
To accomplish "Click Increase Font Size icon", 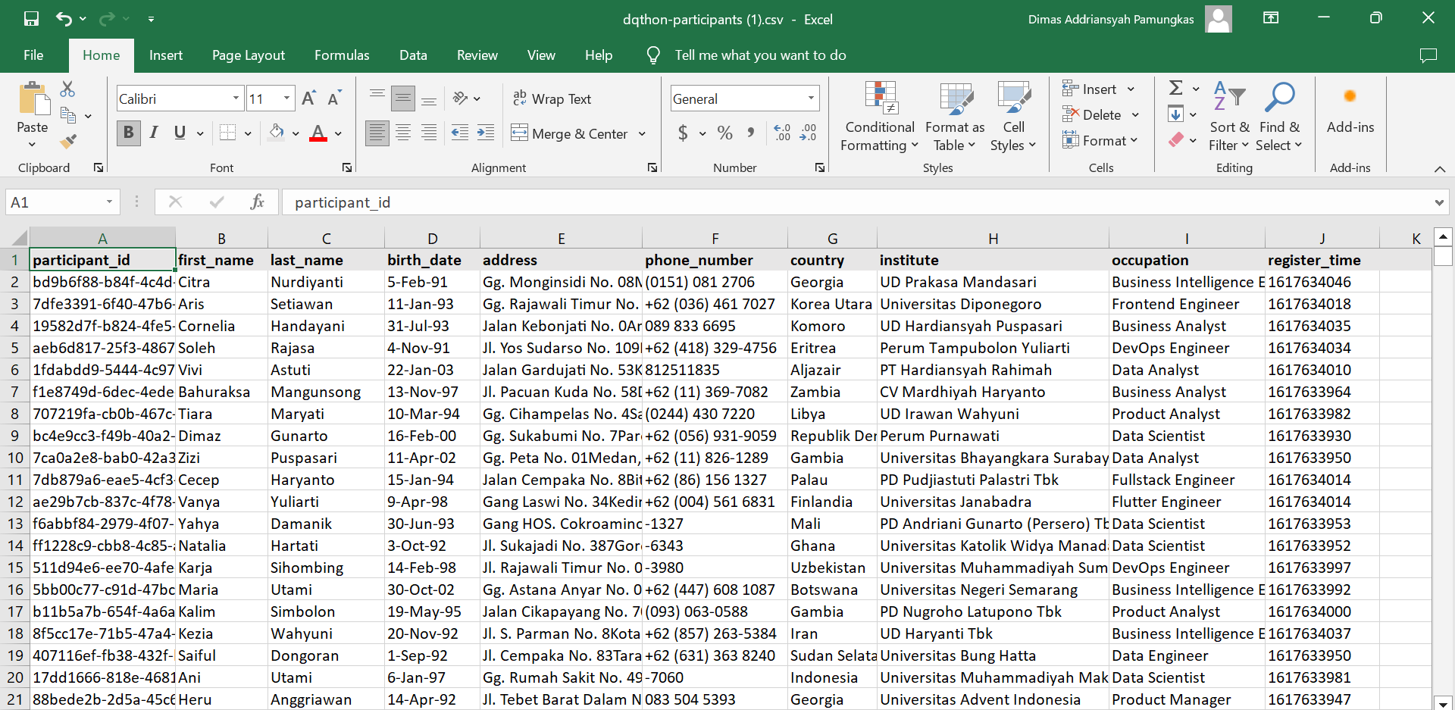I will [308, 99].
